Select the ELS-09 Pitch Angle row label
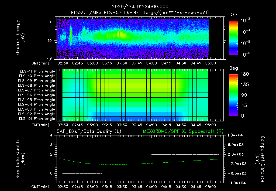 point(37,81)
